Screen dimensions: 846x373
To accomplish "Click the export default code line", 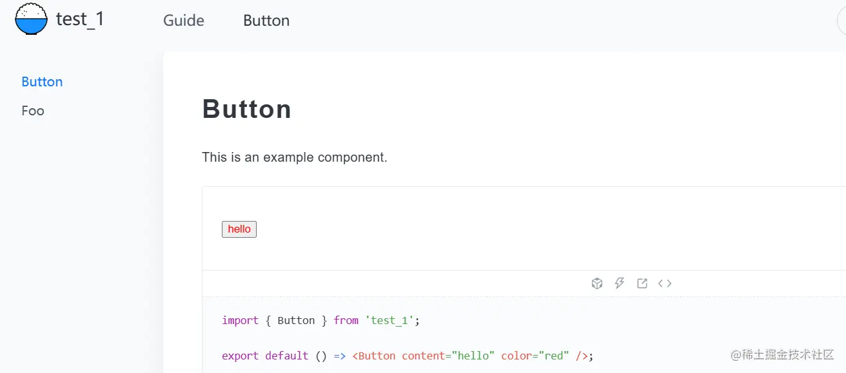I will point(407,356).
